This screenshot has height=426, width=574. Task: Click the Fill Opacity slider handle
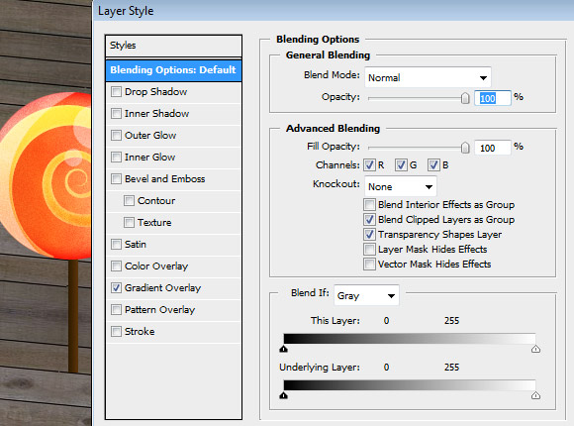pyautogui.click(x=465, y=148)
